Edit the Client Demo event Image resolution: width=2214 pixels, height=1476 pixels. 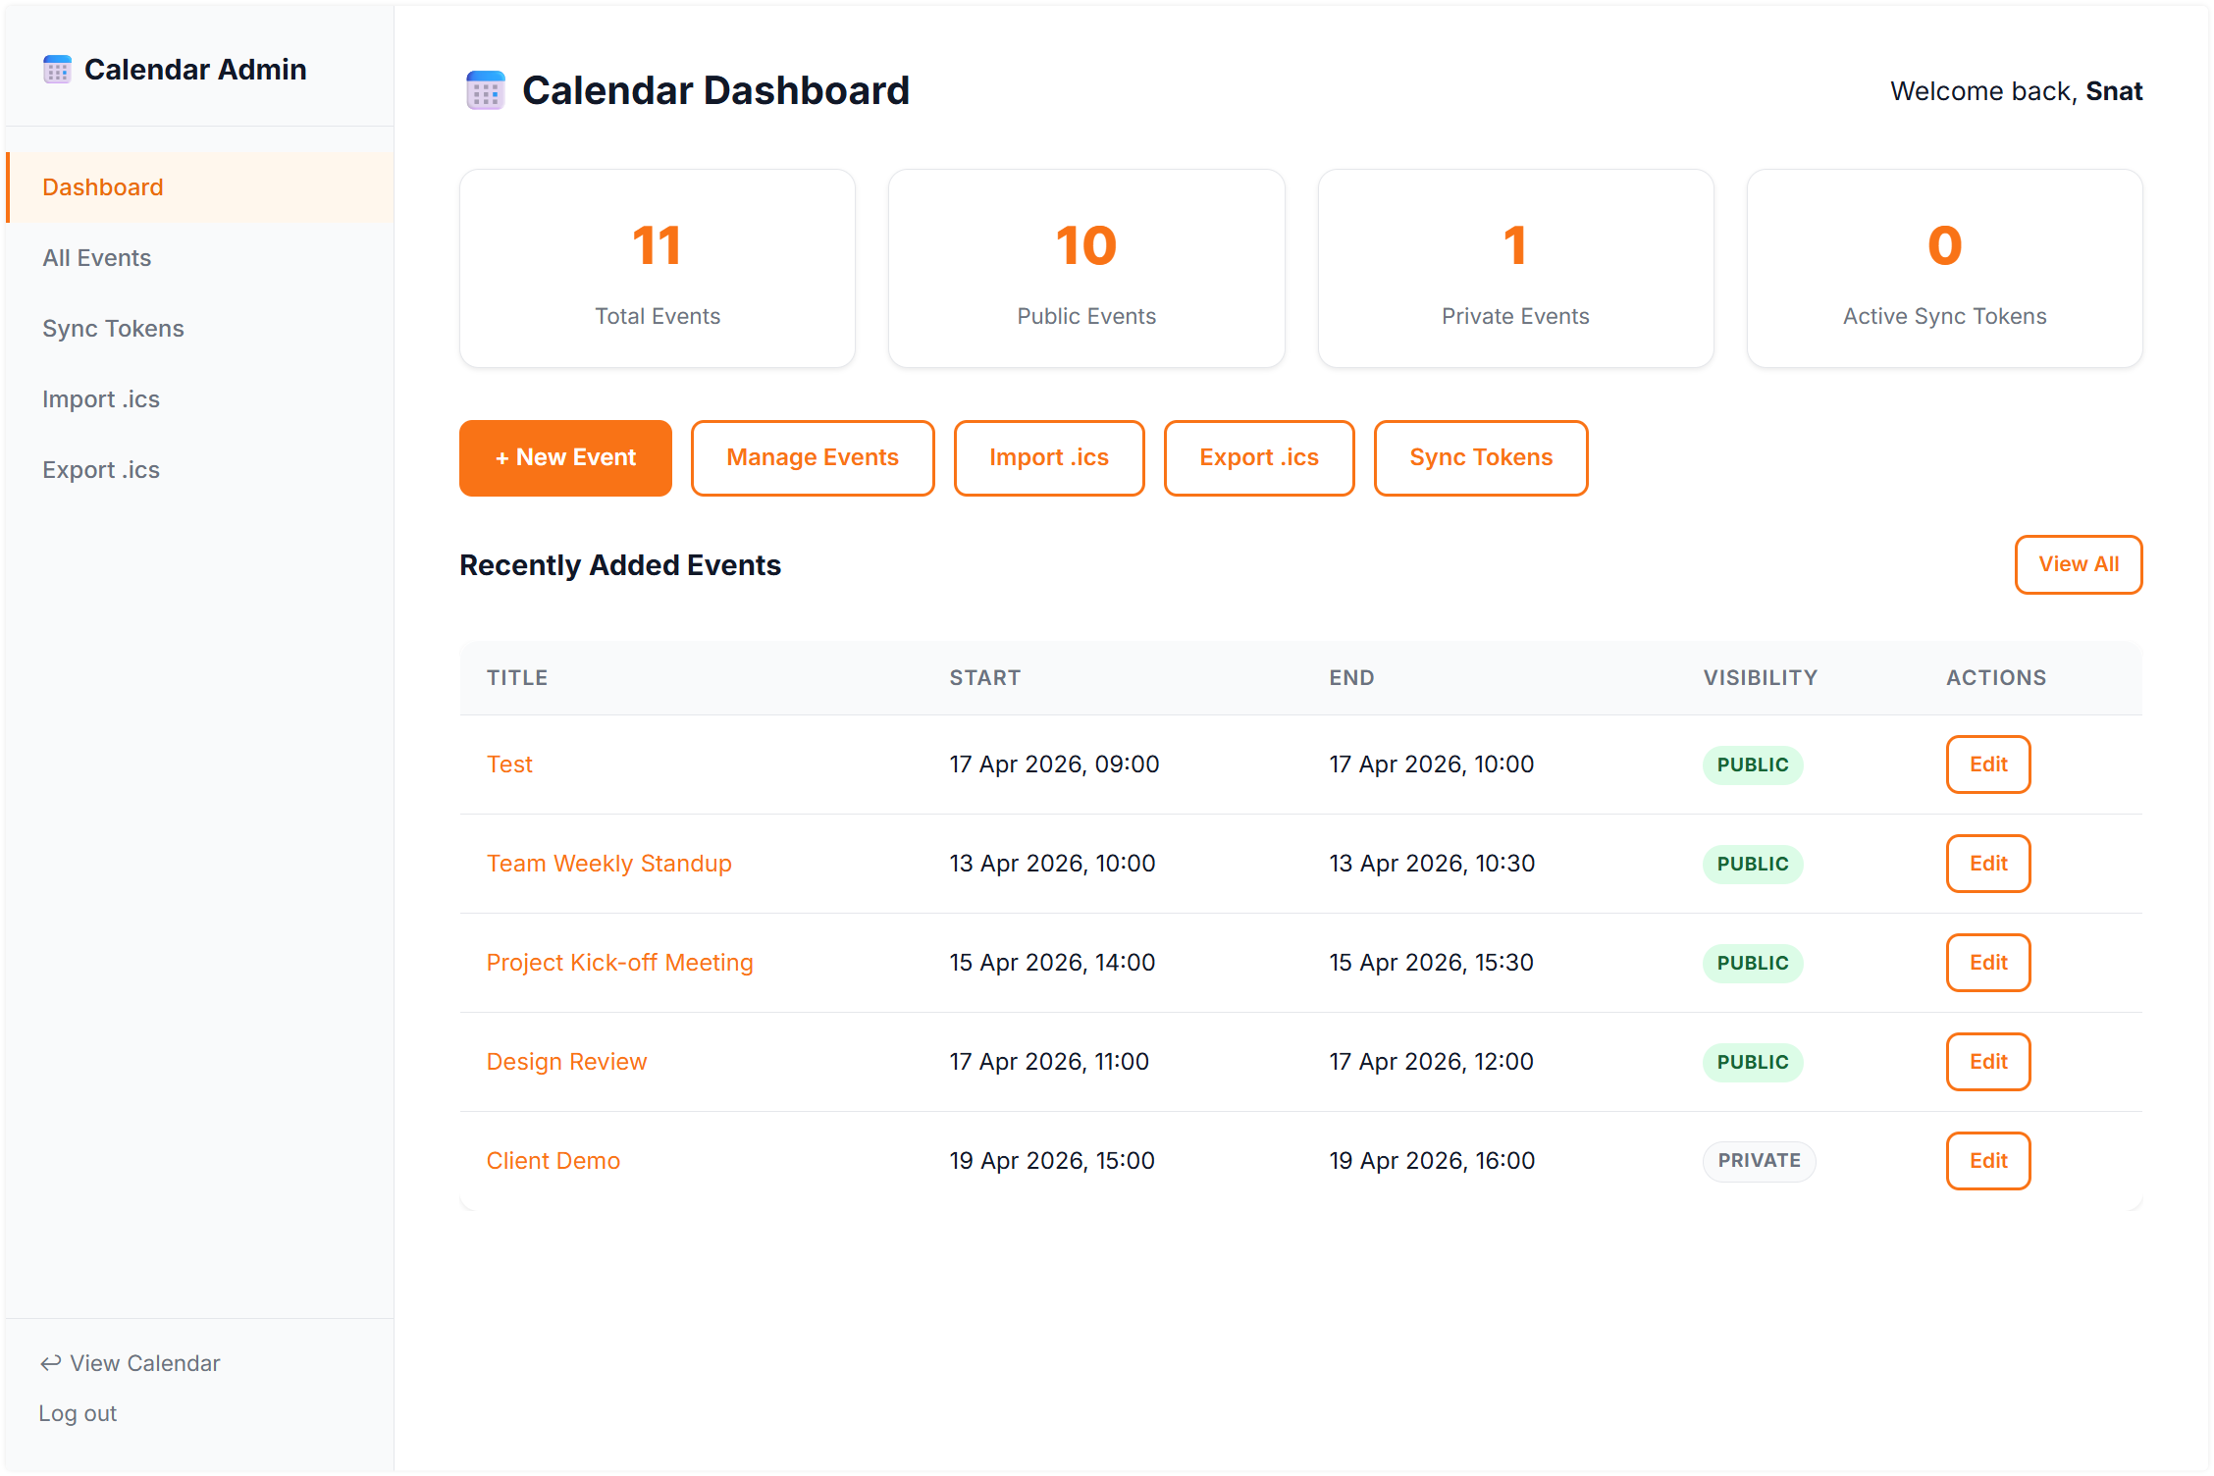[x=1987, y=1161]
